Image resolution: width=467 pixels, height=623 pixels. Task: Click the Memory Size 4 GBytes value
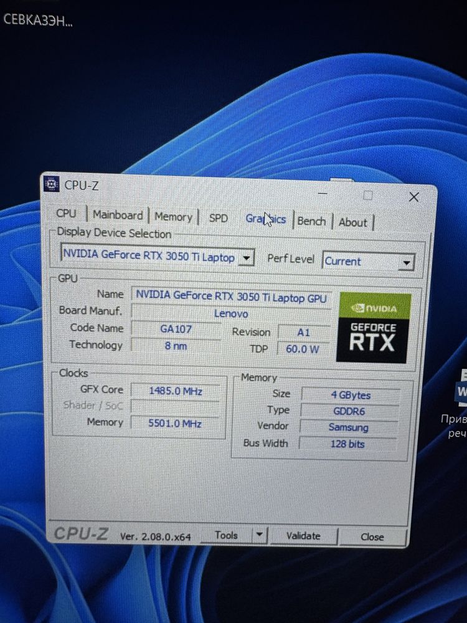point(351,396)
